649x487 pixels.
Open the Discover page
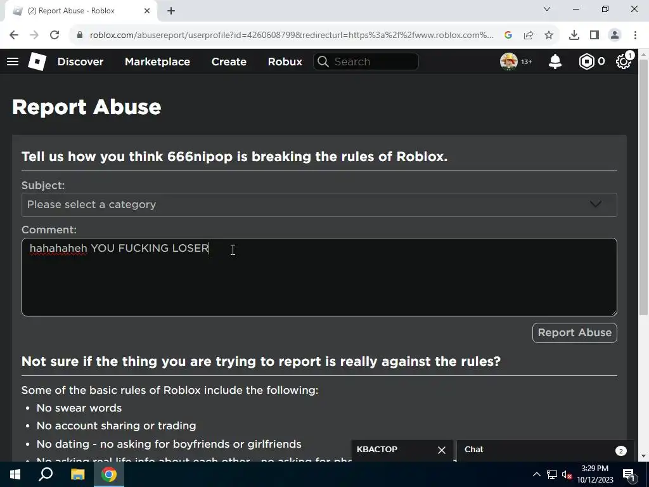pos(80,62)
